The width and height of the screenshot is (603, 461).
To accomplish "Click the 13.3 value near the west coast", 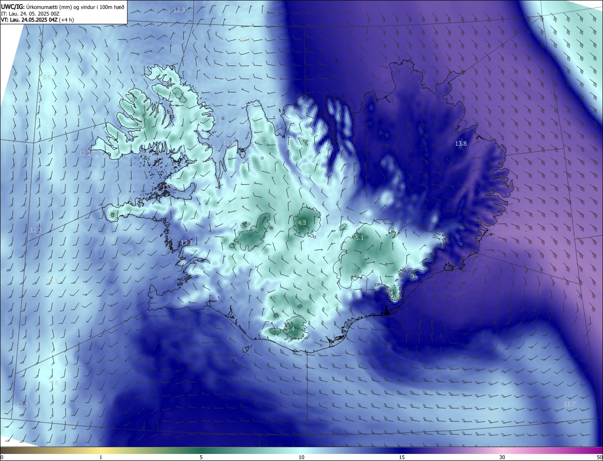I will 187,243.
